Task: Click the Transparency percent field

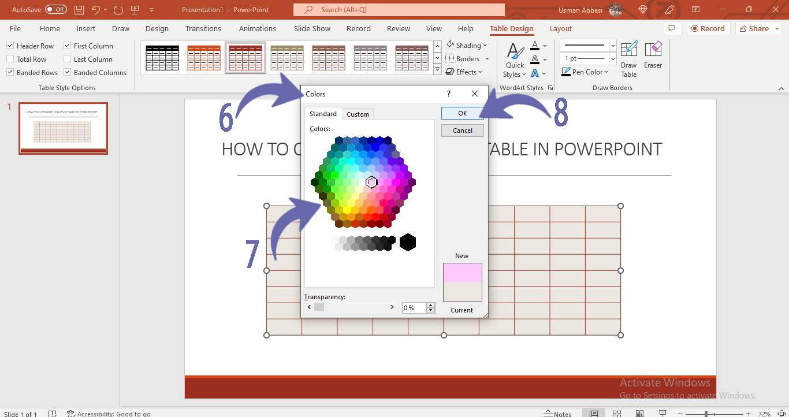Action: [x=414, y=308]
